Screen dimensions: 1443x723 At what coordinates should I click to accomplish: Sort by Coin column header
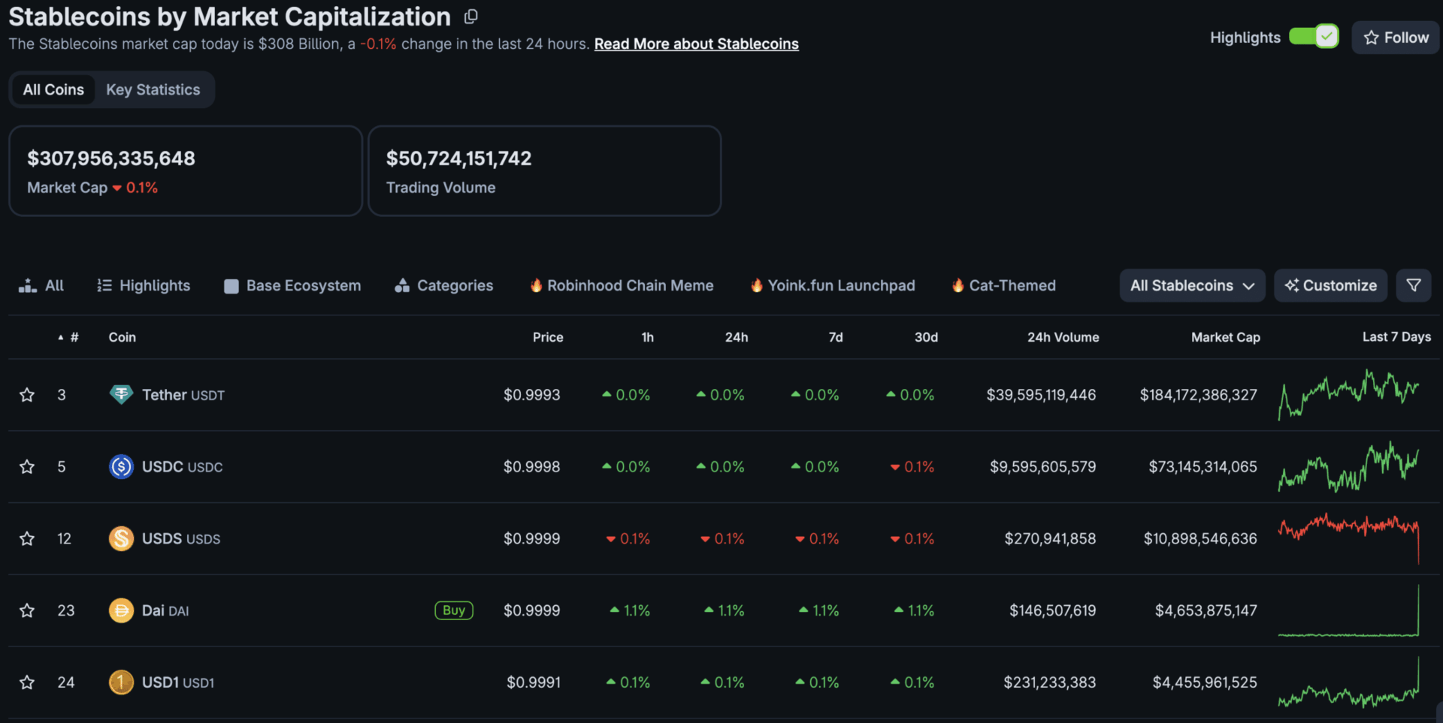click(122, 338)
